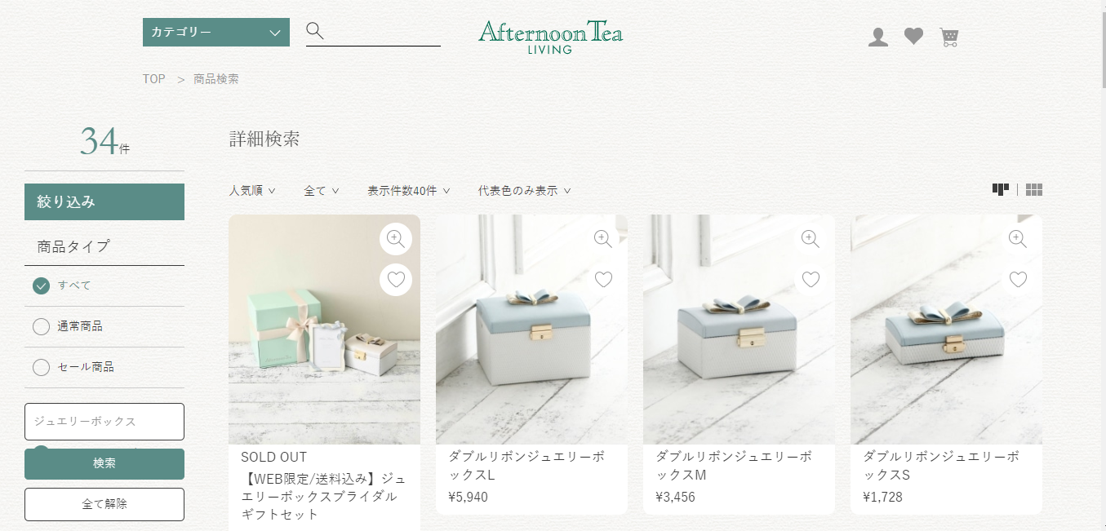1106x531 pixels.
Task: Switch to the mosaic layout view icon
Action: [1001, 189]
